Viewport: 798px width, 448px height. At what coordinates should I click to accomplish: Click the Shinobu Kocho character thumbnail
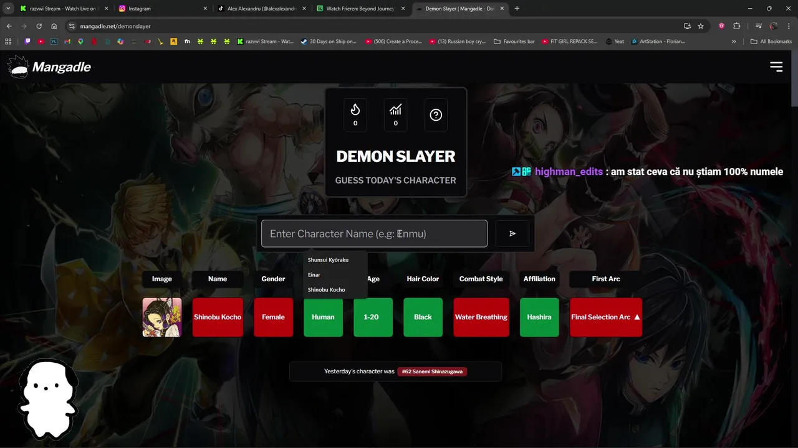162,317
